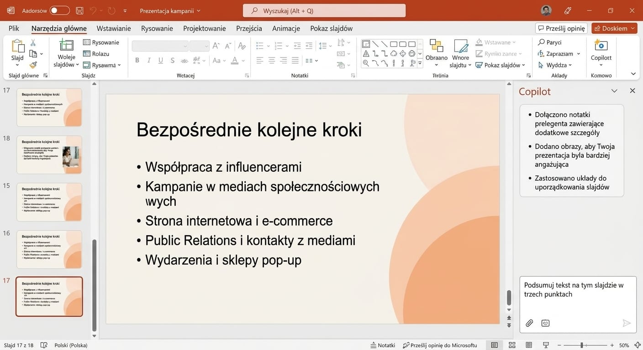
Task: Click the increase font size icon
Action: 216,46
